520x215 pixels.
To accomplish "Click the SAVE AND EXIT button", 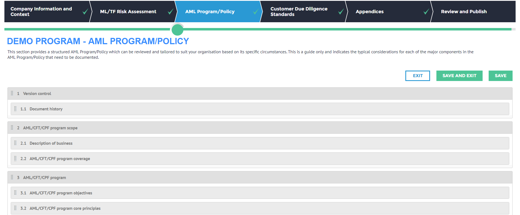I will tap(460, 76).
